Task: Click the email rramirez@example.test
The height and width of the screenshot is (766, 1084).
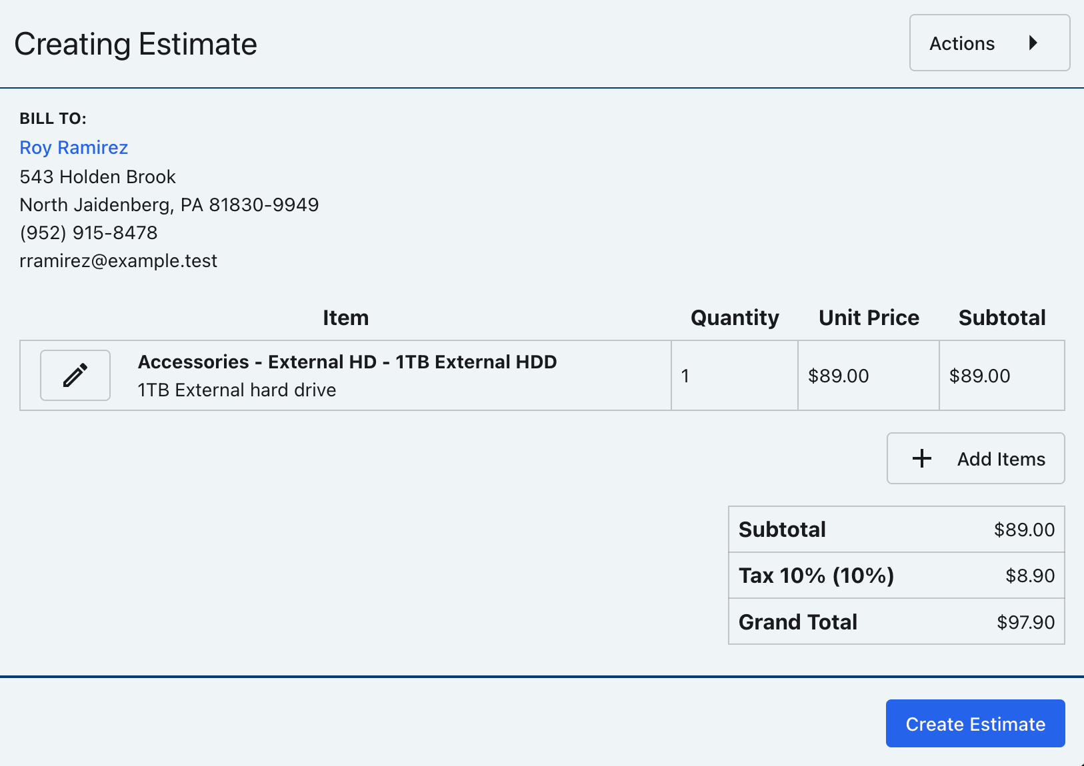Action: pyautogui.click(x=119, y=260)
